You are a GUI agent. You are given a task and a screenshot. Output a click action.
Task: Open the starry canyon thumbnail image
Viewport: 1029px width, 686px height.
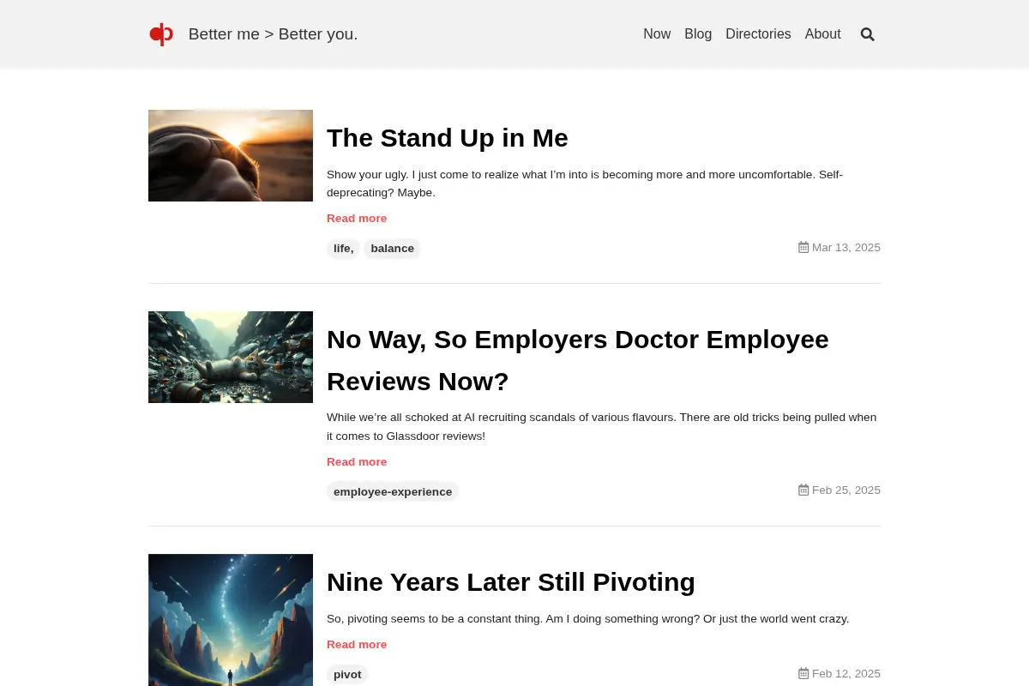pos(231,620)
